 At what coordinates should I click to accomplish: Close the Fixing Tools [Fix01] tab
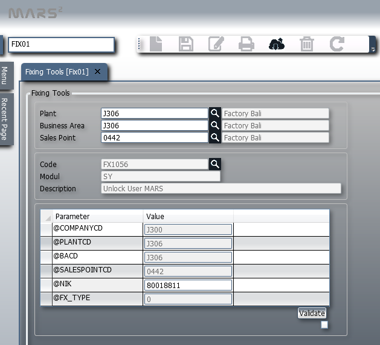click(98, 71)
